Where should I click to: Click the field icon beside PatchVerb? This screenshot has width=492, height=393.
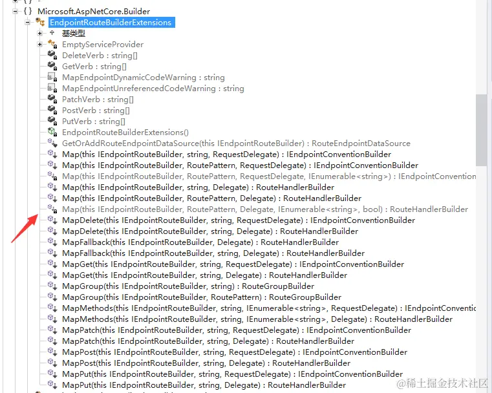click(52, 99)
